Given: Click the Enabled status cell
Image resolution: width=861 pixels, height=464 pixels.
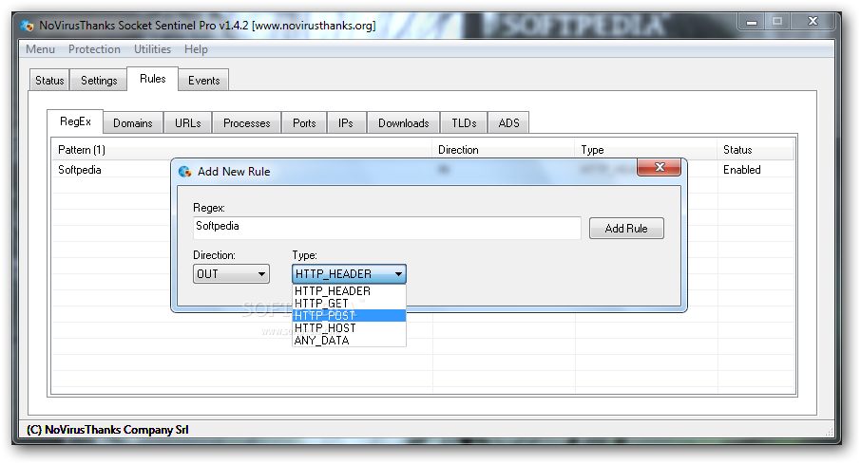Looking at the screenshot, I should click(x=742, y=170).
